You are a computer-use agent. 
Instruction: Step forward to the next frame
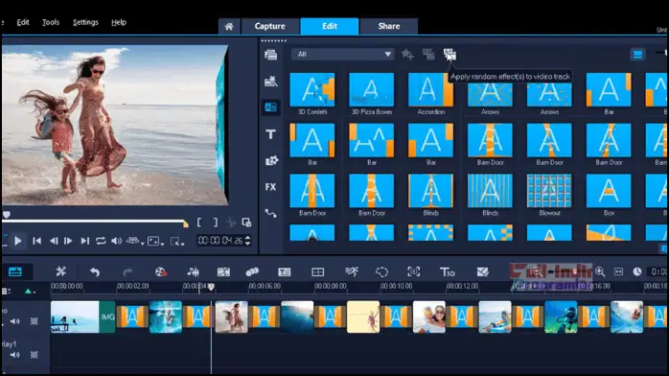68,241
